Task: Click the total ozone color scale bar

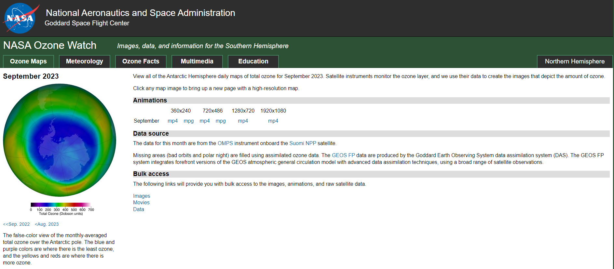Action: coord(61,205)
